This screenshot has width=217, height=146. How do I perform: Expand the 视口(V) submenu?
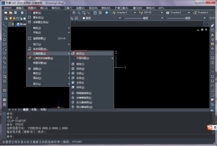(x=49, y=44)
